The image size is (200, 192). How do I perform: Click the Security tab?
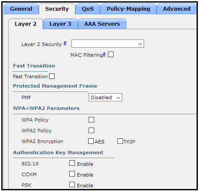[x=57, y=9]
